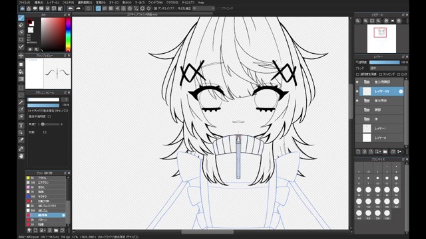
Task: Click the navigator canvas thumbnail
Action: click(x=381, y=39)
